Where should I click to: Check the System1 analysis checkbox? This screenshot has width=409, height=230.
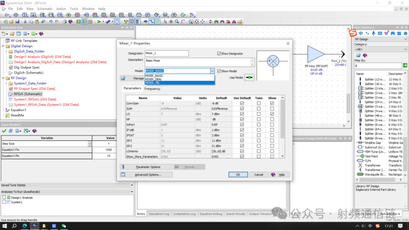pyautogui.click(x=4, y=202)
